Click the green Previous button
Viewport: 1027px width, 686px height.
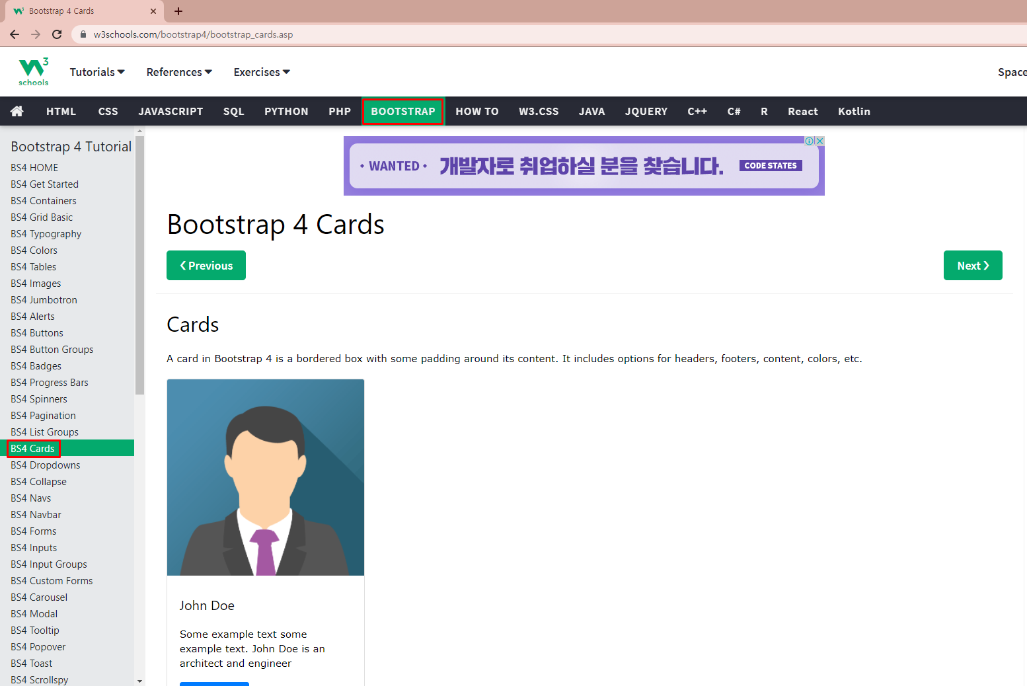point(206,266)
